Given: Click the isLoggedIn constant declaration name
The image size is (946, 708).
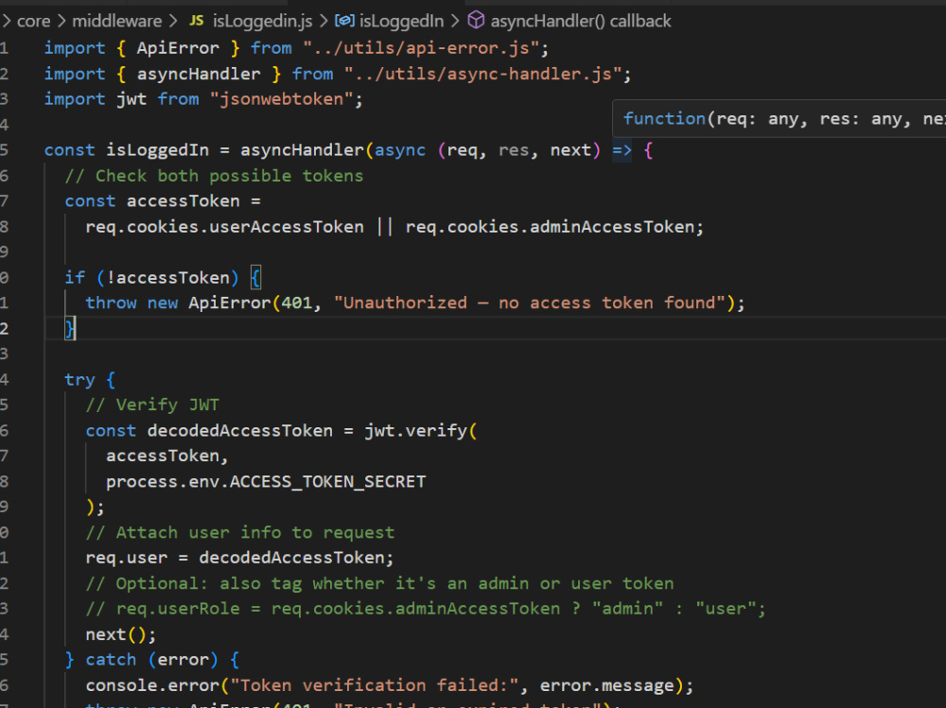Looking at the screenshot, I should click(x=157, y=150).
